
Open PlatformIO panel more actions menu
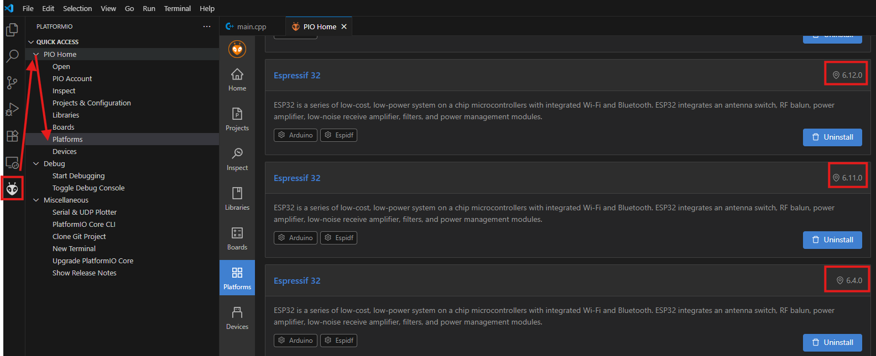click(207, 26)
